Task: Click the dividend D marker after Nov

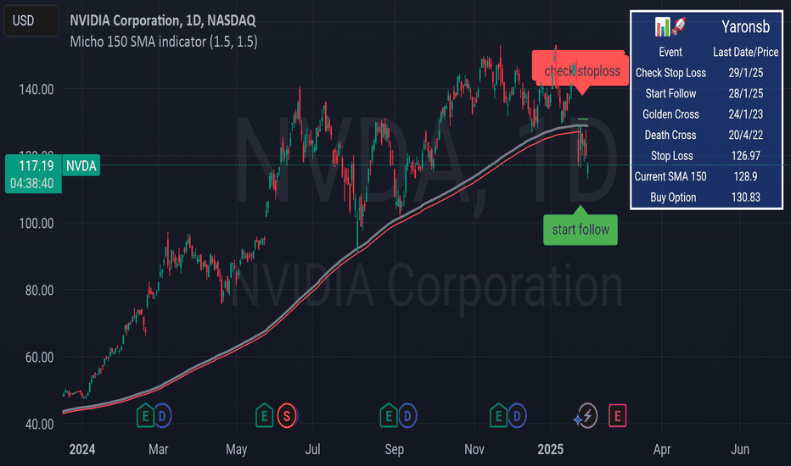Action: click(517, 416)
